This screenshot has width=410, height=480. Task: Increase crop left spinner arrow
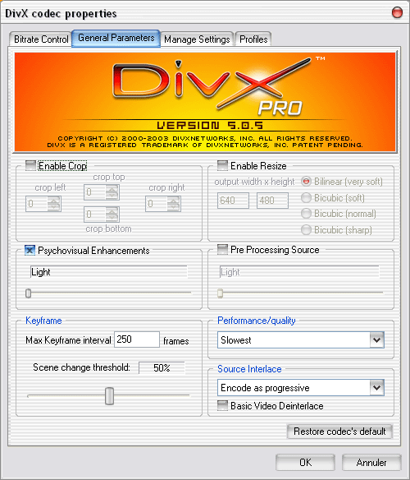54,201
